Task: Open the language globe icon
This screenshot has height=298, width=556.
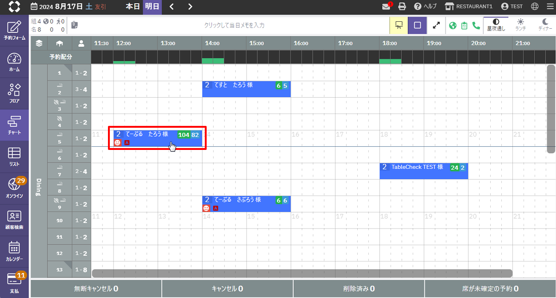Action: [535, 6]
